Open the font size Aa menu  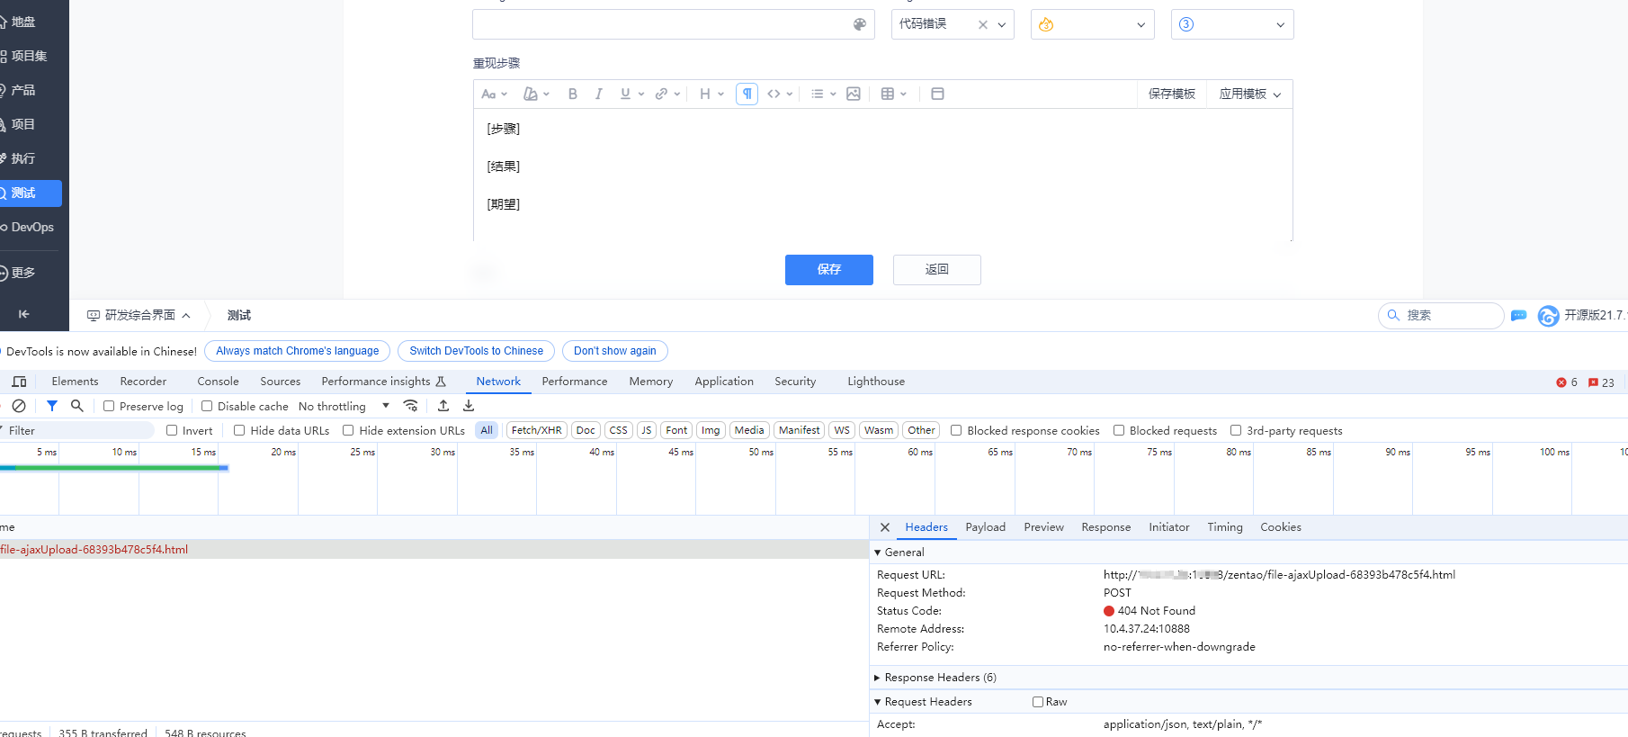[x=494, y=94]
